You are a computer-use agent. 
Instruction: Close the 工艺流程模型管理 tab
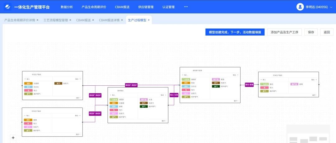(x=70, y=20)
